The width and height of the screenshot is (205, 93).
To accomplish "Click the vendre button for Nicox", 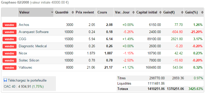I will pos(9,53).
